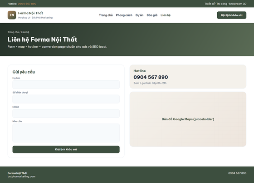The height and width of the screenshot is (183, 254).
Task: Open butphamarketing.com footer link
Action: click(21, 176)
